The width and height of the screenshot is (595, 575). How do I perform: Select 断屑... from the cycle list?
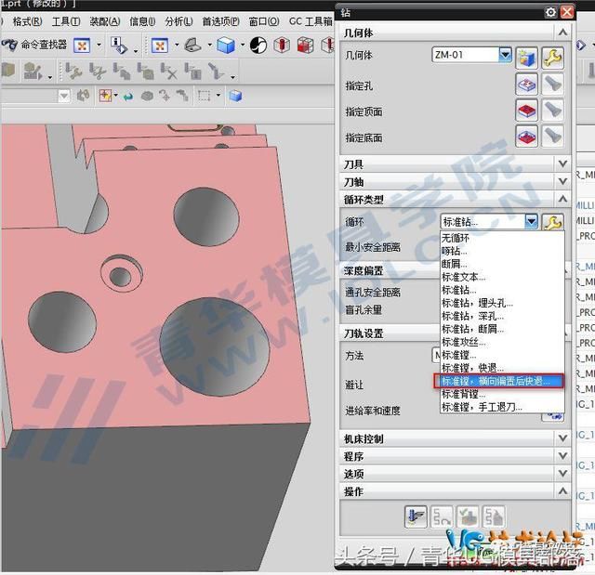tap(502, 264)
